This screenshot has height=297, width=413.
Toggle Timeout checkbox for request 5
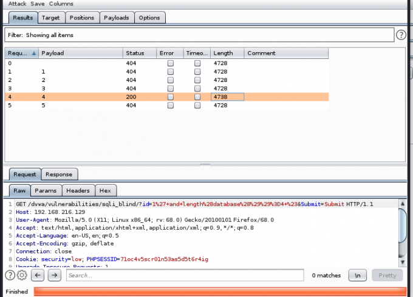[197, 105]
